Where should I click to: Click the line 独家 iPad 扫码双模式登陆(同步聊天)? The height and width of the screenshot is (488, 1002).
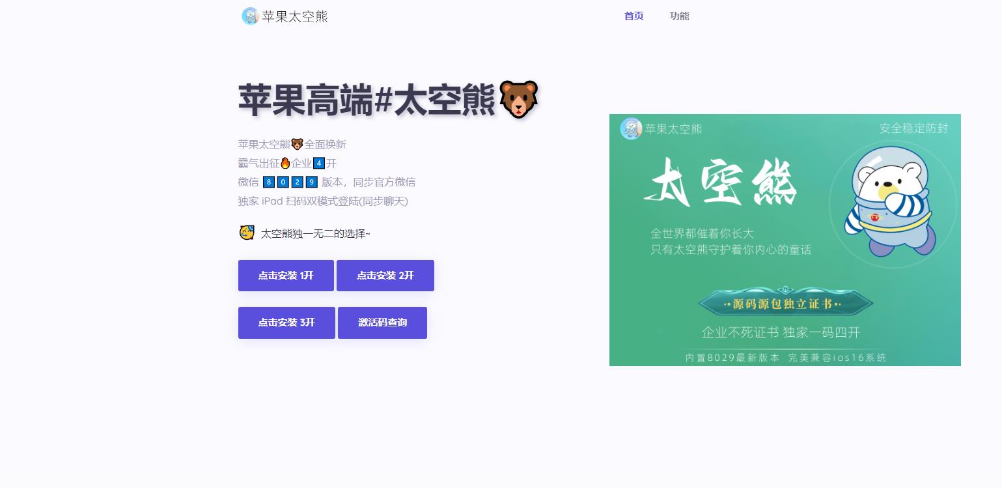(x=323, y=201)
